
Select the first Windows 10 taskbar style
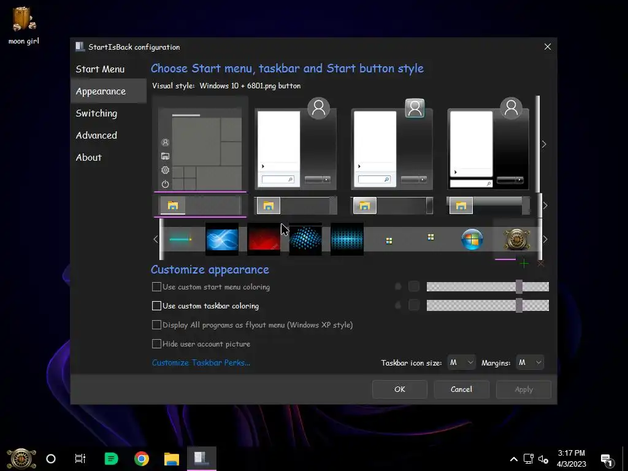201,206
